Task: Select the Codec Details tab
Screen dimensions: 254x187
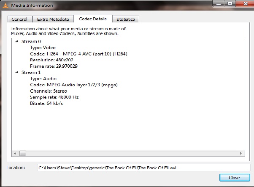Action: click(x=93, y=19)
